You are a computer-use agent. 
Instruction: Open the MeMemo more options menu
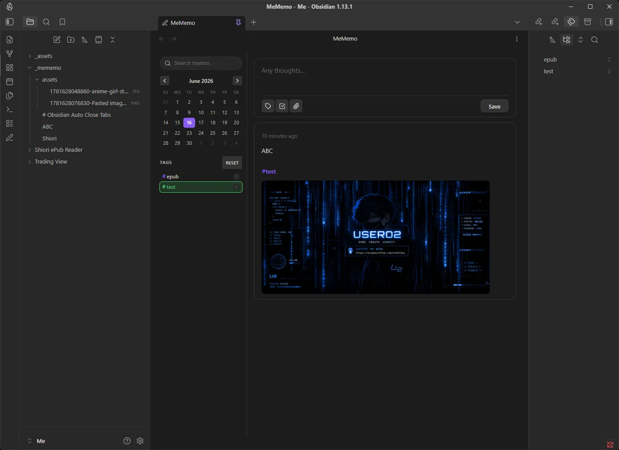click(517, 39)
